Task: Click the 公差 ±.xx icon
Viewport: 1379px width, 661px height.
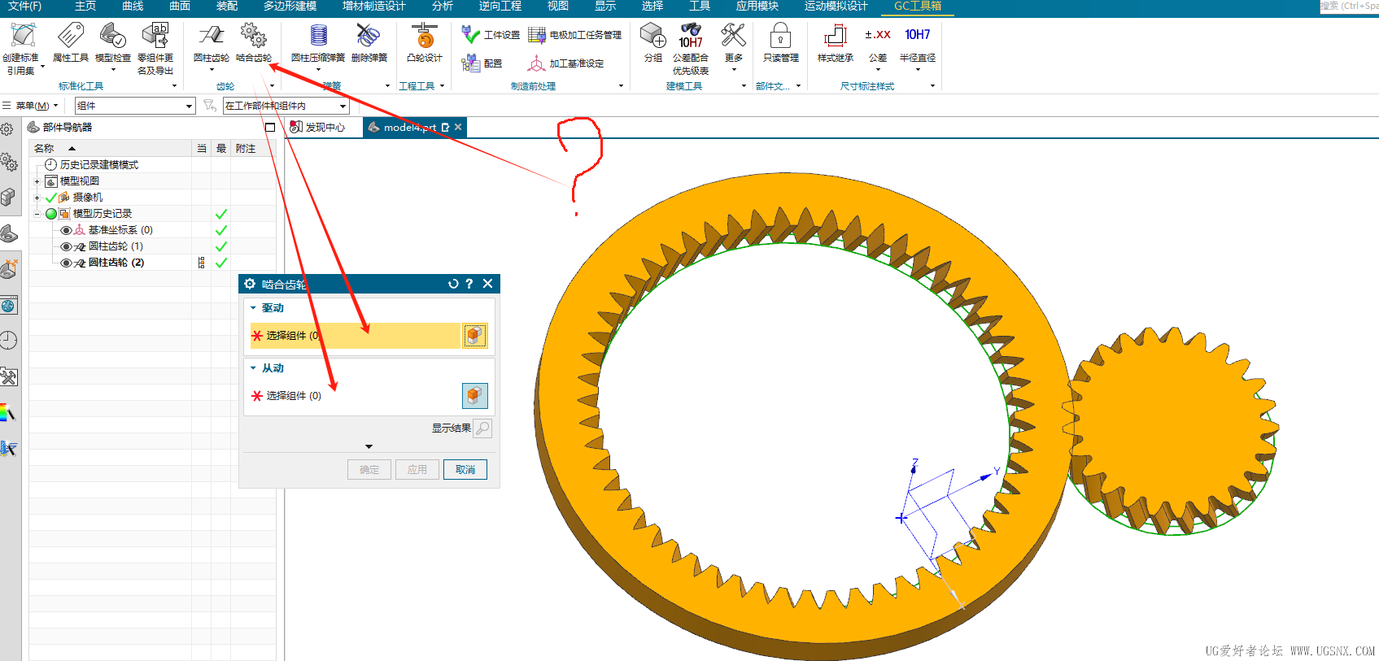Action: [x=878, y=35]
